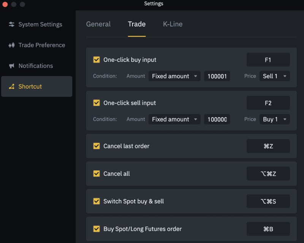Uncheck the Cancel all shortcut
This screenshot has width=304, height=243.
click(97, 174)
